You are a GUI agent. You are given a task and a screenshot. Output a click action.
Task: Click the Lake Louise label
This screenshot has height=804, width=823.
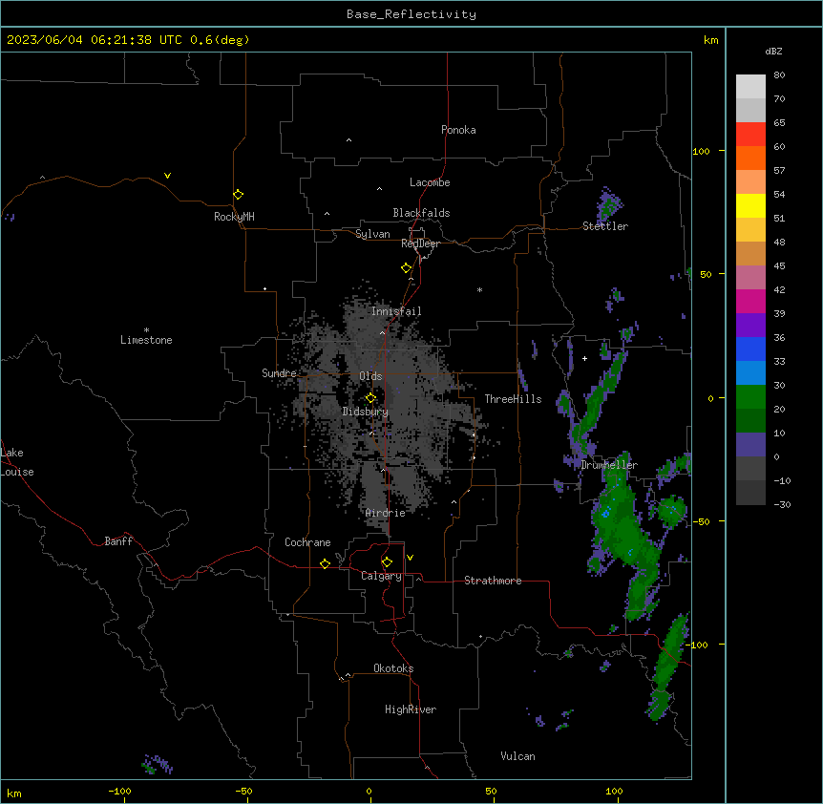(17, 462)
